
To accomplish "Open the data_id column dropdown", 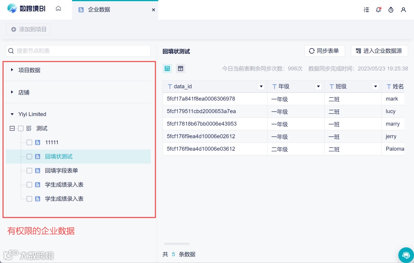I will pyautogui.click(x=261, y=86).
